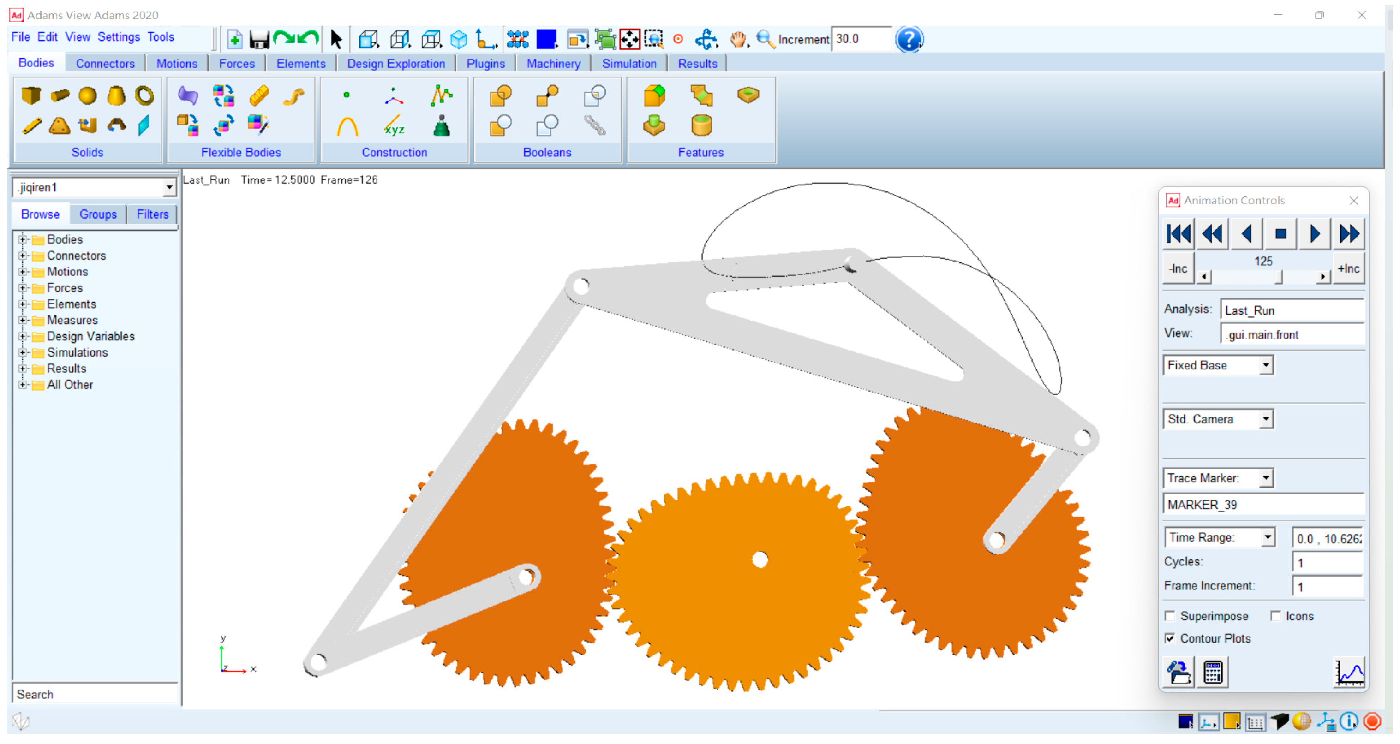1400x744 pixels.
Task: Click the stop sign icon in status bar
Action: coord(1372,721)
